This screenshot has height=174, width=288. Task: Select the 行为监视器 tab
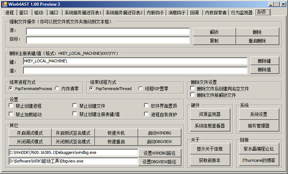click(x=242, y=13)
